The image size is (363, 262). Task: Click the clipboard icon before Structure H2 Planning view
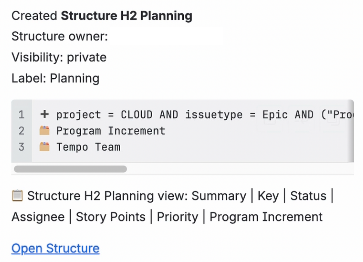coord(17,196)
